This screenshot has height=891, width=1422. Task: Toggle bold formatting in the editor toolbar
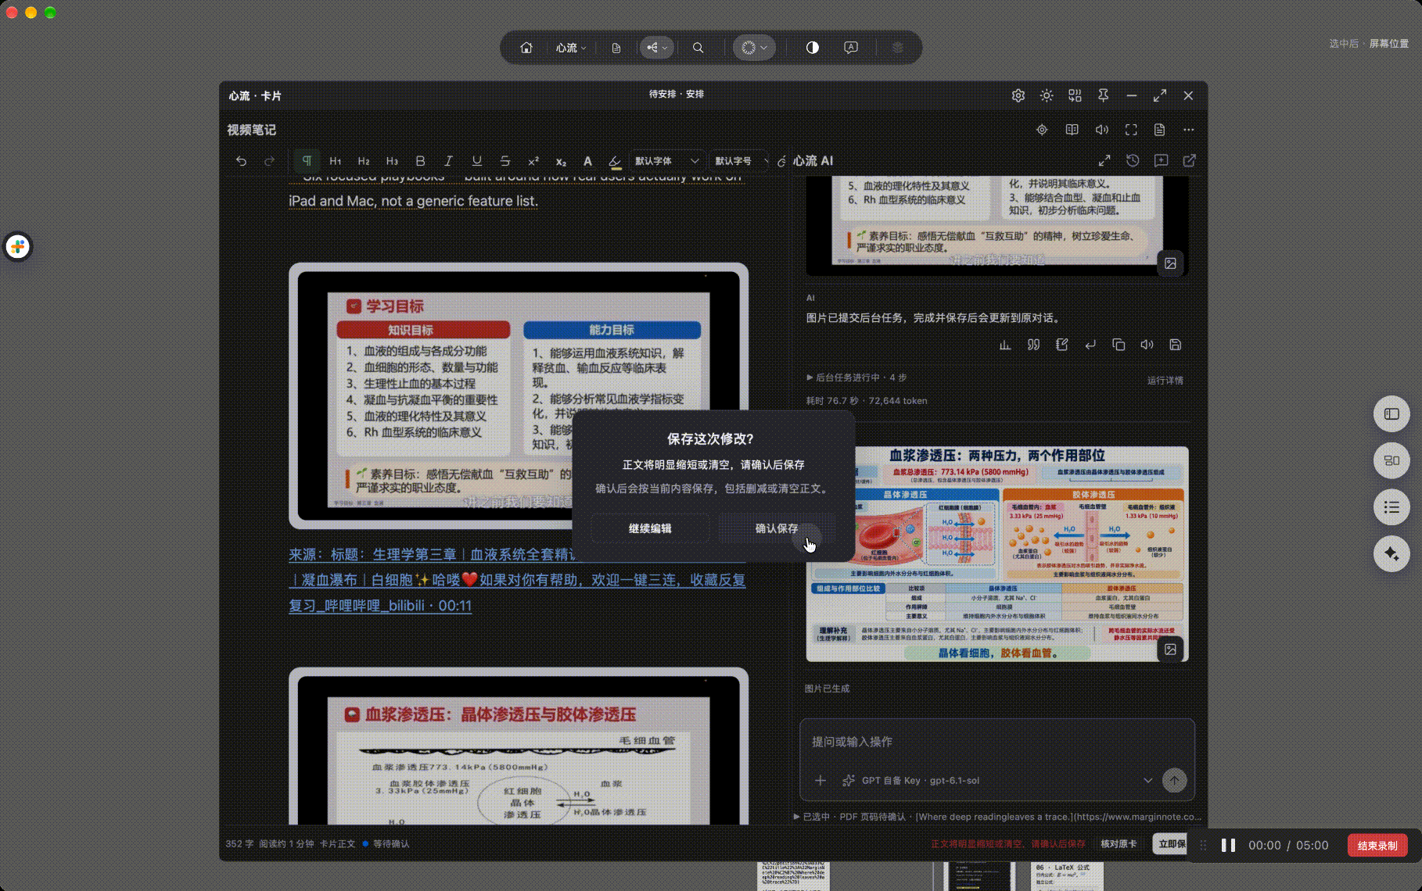click(420, 161)
